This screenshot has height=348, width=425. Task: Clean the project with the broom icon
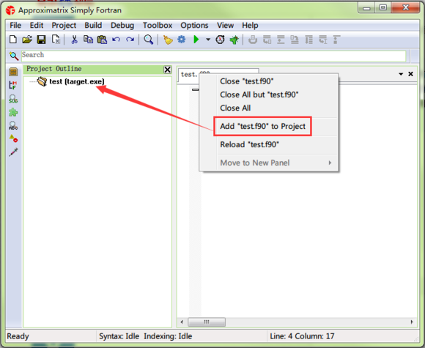click(168, 40)
